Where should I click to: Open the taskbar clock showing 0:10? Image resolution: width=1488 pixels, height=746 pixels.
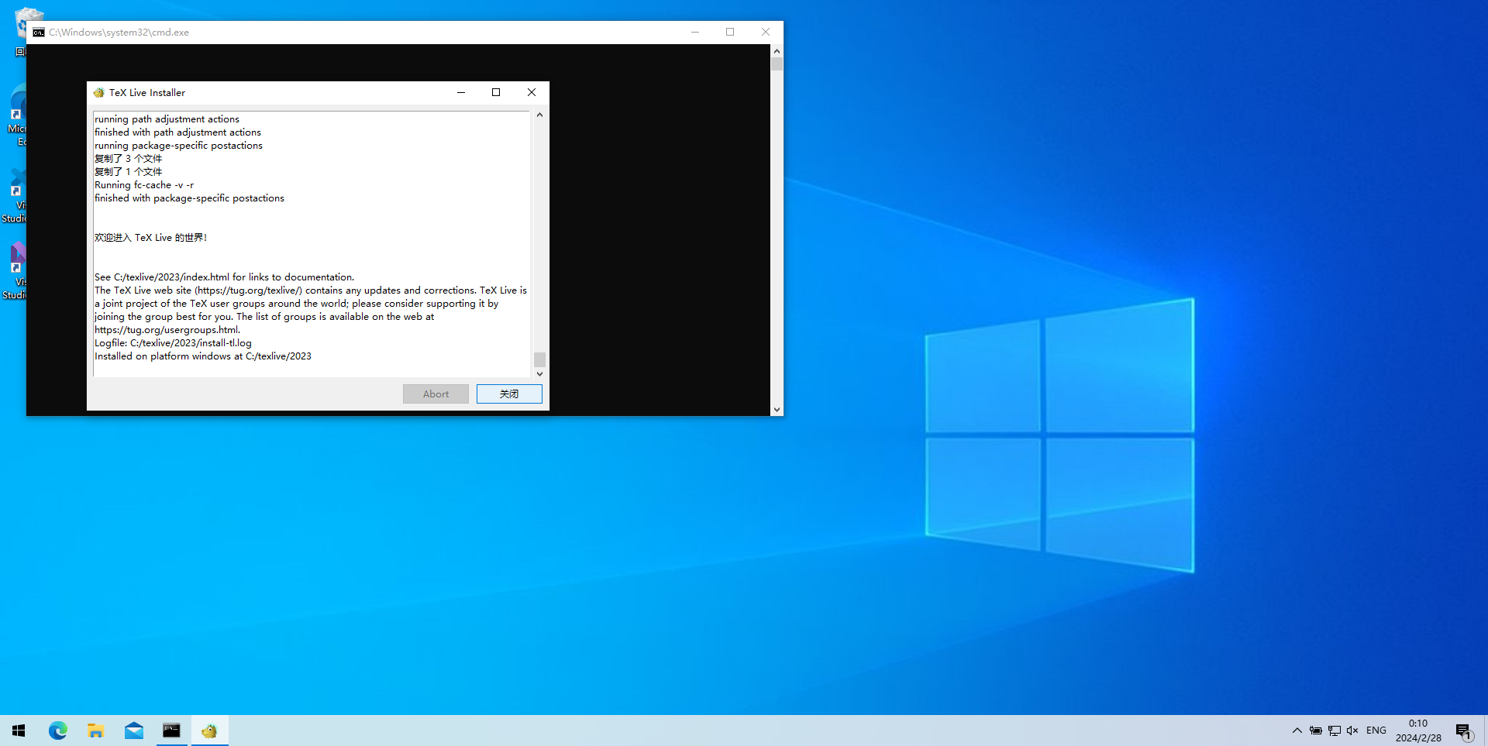1418,731
